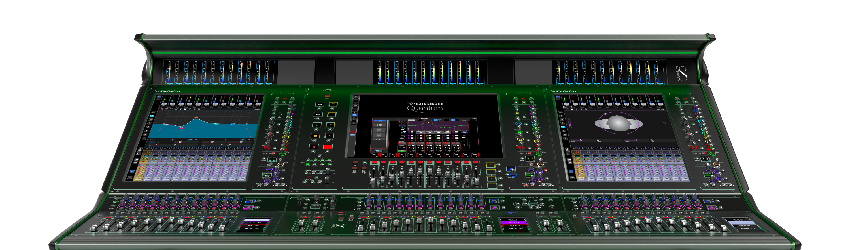
Task: Grab the Grp 1 fader below centre screen
Action: (373, 182)
